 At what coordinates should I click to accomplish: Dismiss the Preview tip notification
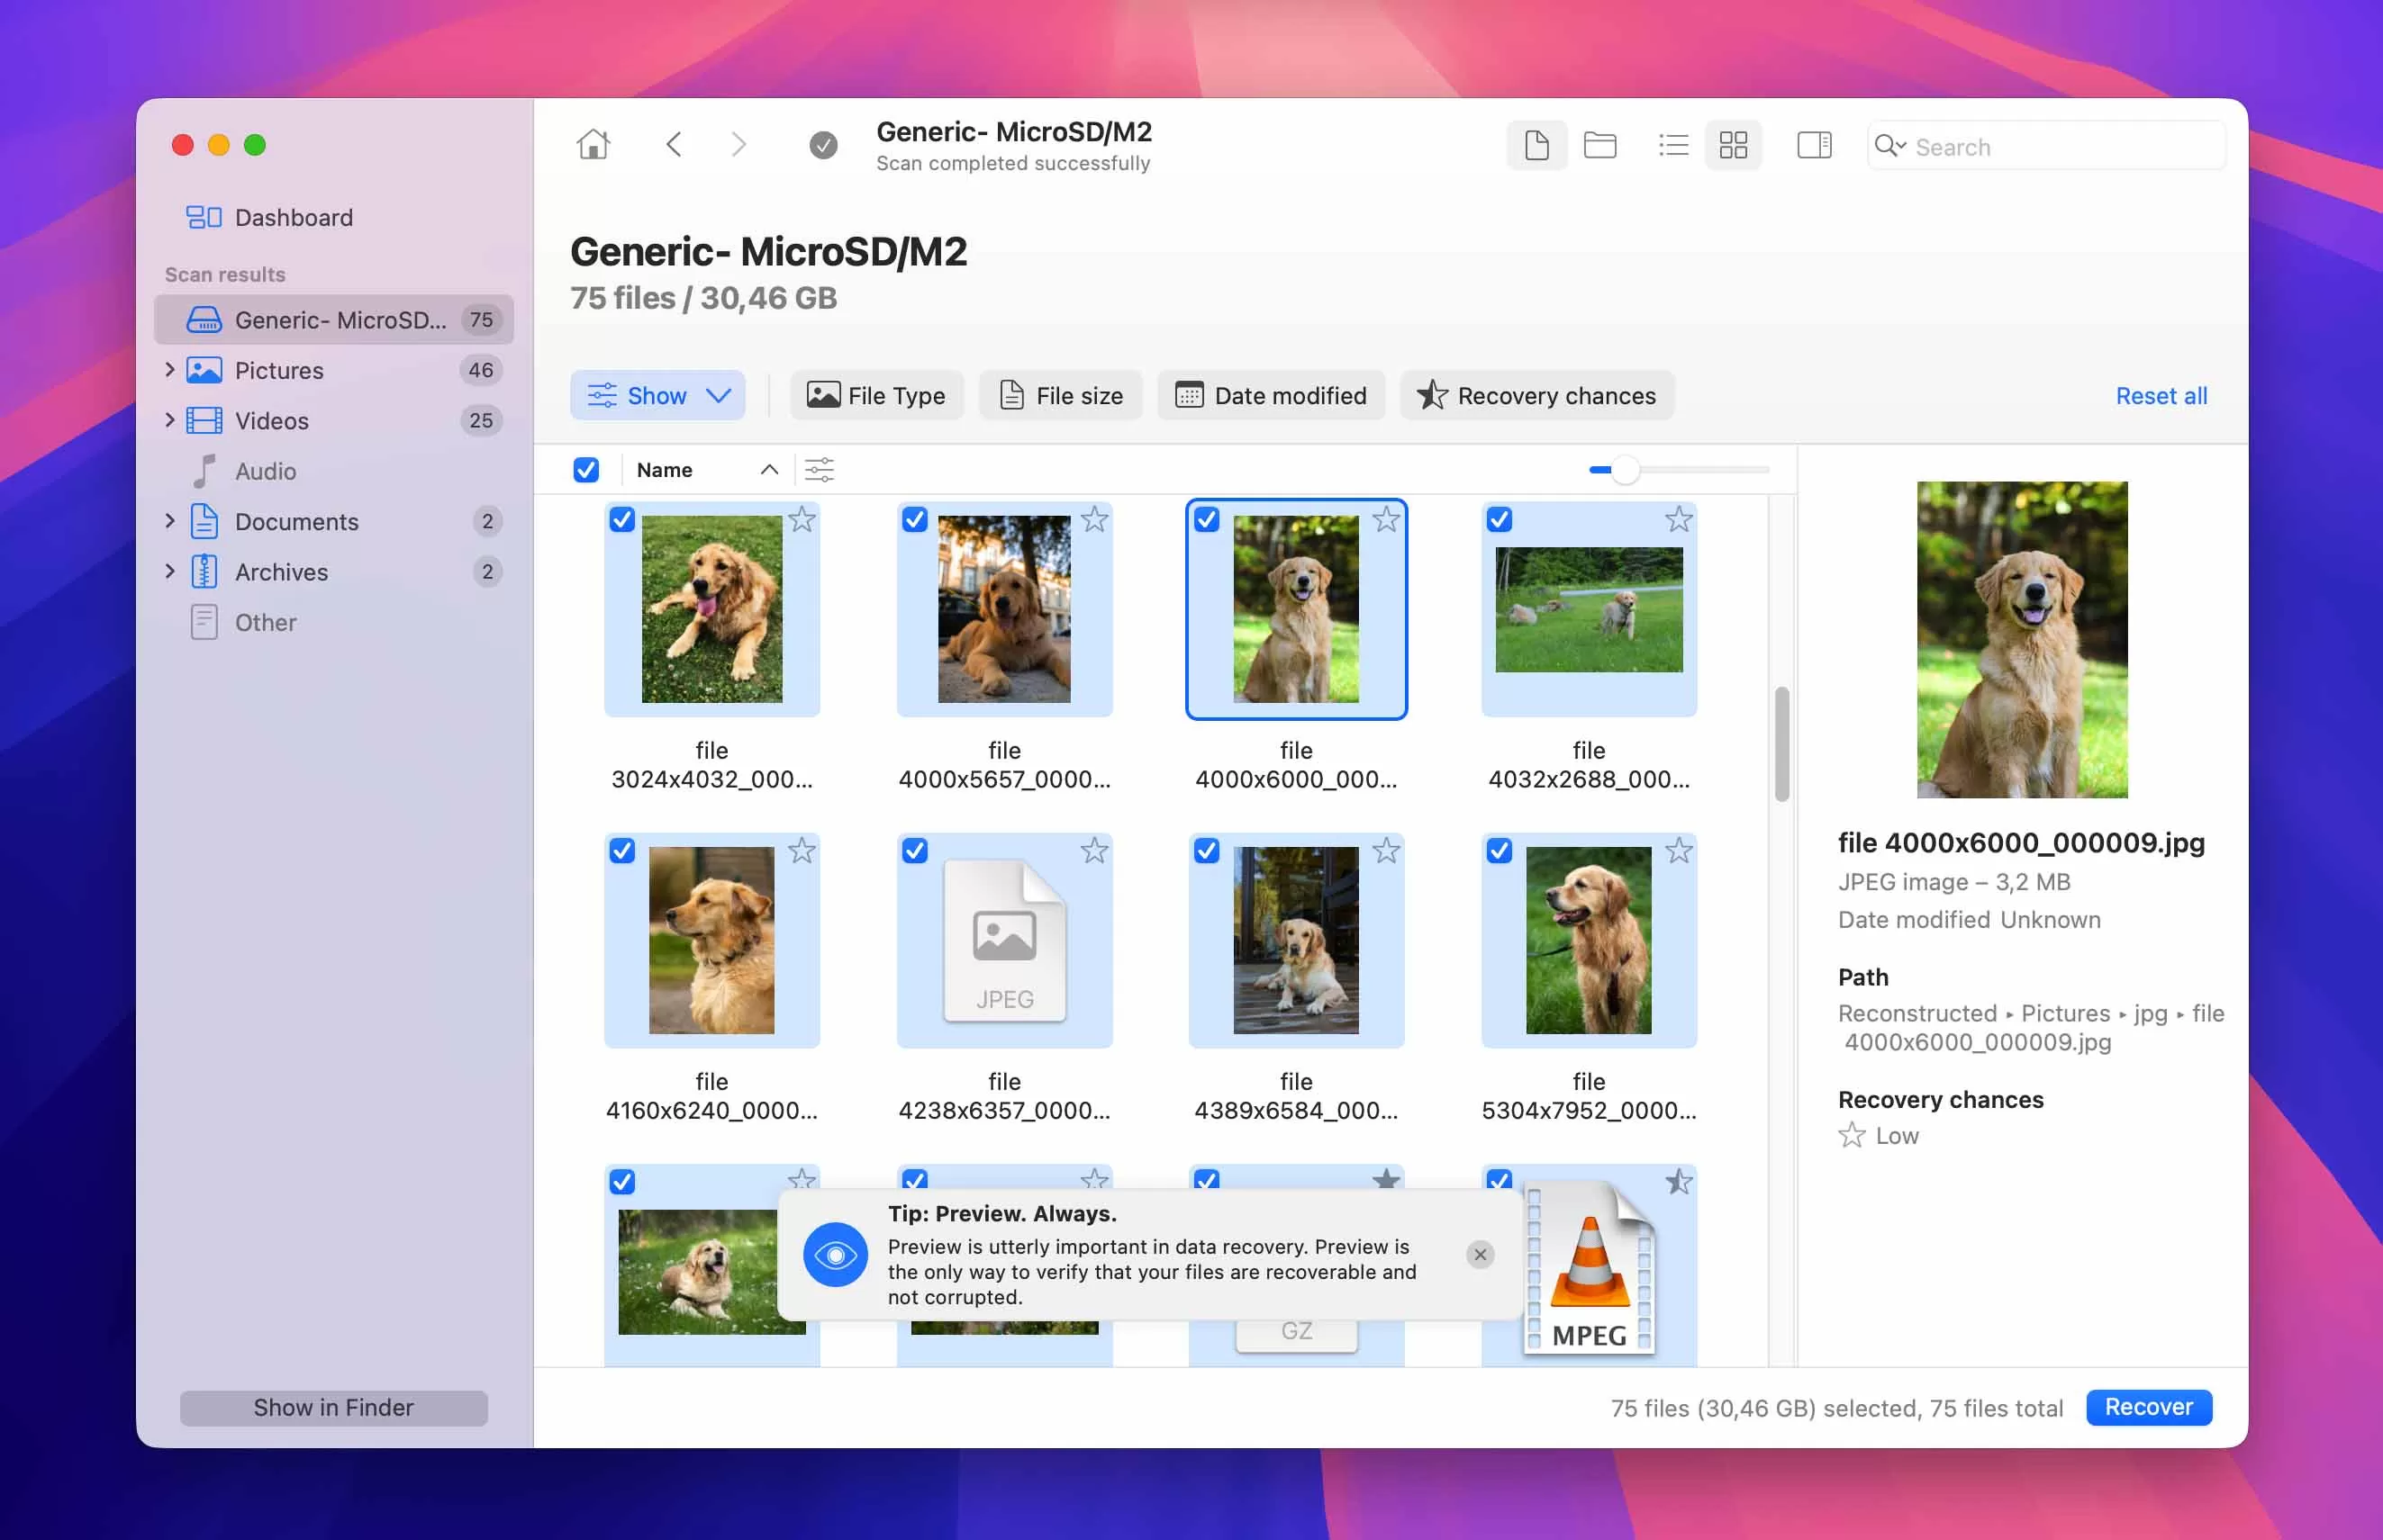pos(1480,1254)
